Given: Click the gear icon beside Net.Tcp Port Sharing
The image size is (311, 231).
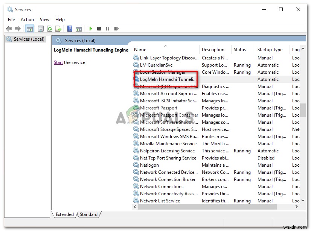Looking at the screenshot, I should (136, 158).
